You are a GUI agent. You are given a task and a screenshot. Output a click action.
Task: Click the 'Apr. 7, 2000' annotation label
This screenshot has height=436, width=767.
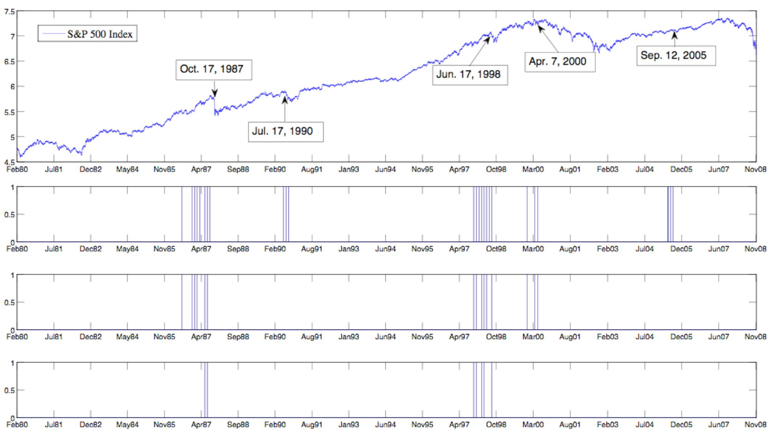(560, 62)
